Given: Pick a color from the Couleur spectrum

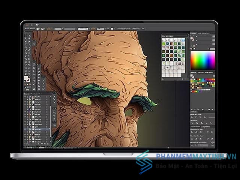Looking at the screenshot, I should tap(202, 60).
